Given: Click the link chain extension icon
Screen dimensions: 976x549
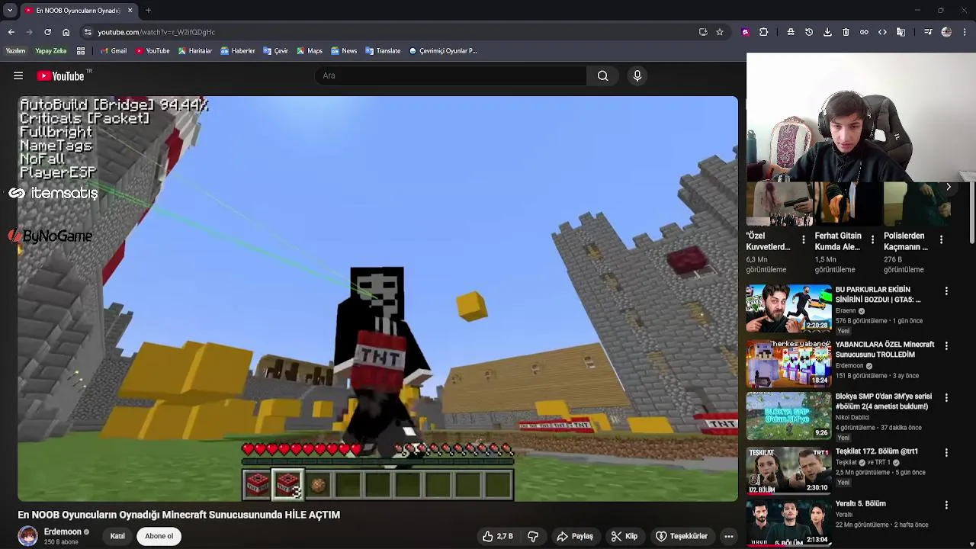Looking at the screenshot, I should click(864, 32).
